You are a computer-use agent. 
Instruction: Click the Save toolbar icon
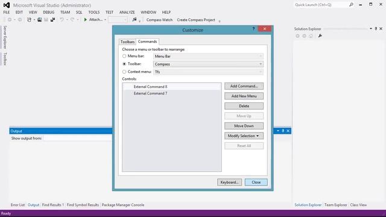(46, 20)
